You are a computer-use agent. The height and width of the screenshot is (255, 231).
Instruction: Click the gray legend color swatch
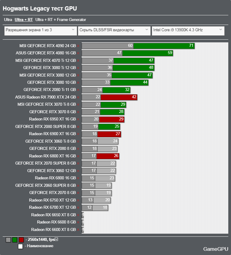point(8,240)
